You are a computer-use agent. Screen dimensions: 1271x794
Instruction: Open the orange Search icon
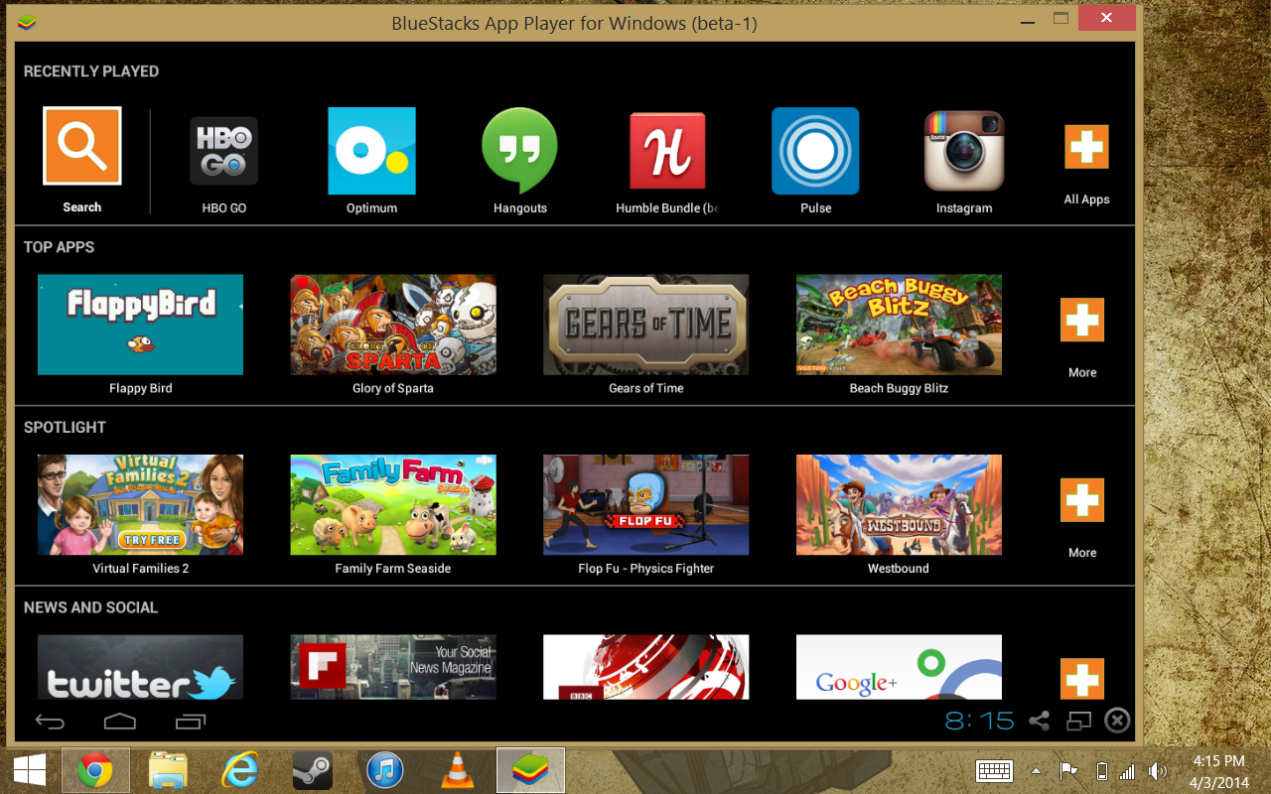pyautogui.click(x=82, y=146)
